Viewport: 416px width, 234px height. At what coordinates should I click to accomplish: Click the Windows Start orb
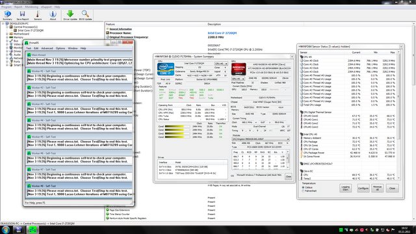point(6,229)
